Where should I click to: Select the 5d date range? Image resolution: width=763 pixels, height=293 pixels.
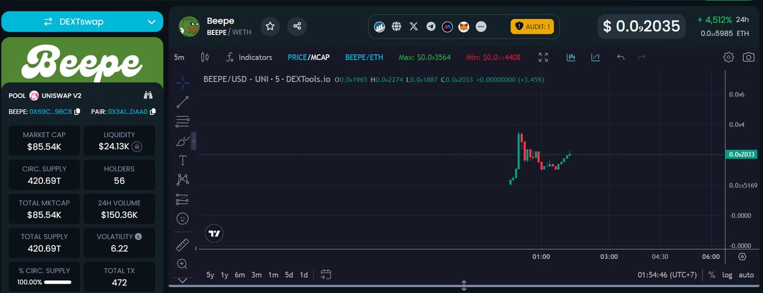pyautogui.click(x=289, y=275)
